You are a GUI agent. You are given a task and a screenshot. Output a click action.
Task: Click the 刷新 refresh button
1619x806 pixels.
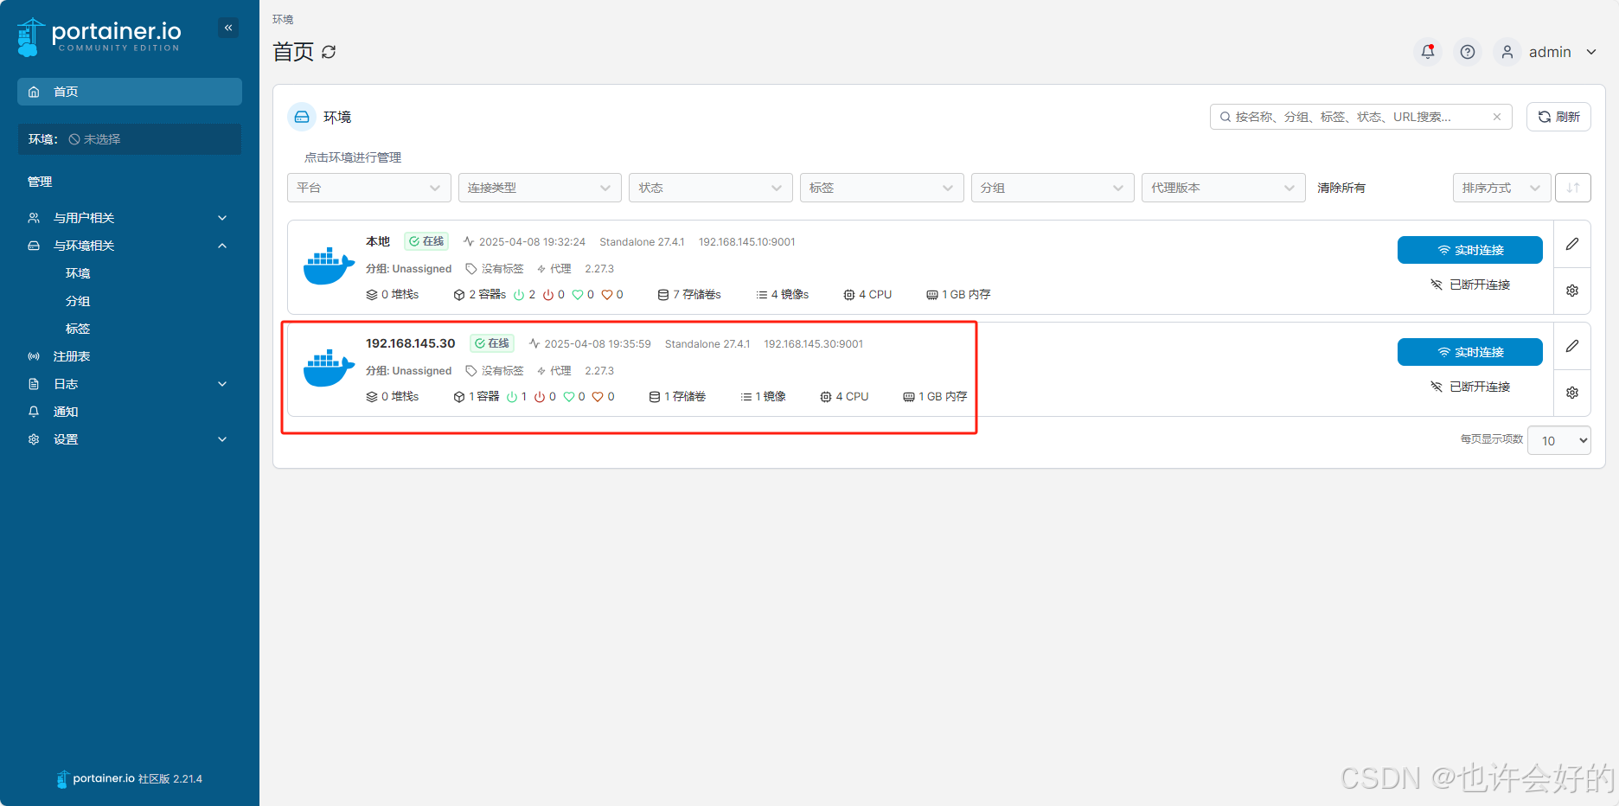[1558, 117]
